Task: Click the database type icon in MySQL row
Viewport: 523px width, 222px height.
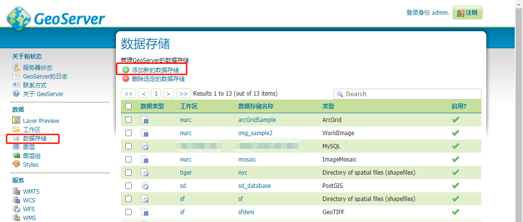Action: point(144,146)
